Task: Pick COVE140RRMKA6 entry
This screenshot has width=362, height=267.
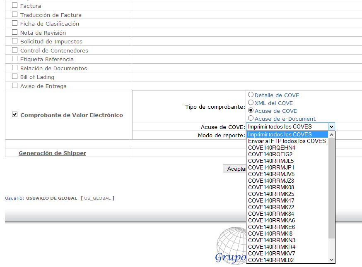Action: [x=287, y=220]
